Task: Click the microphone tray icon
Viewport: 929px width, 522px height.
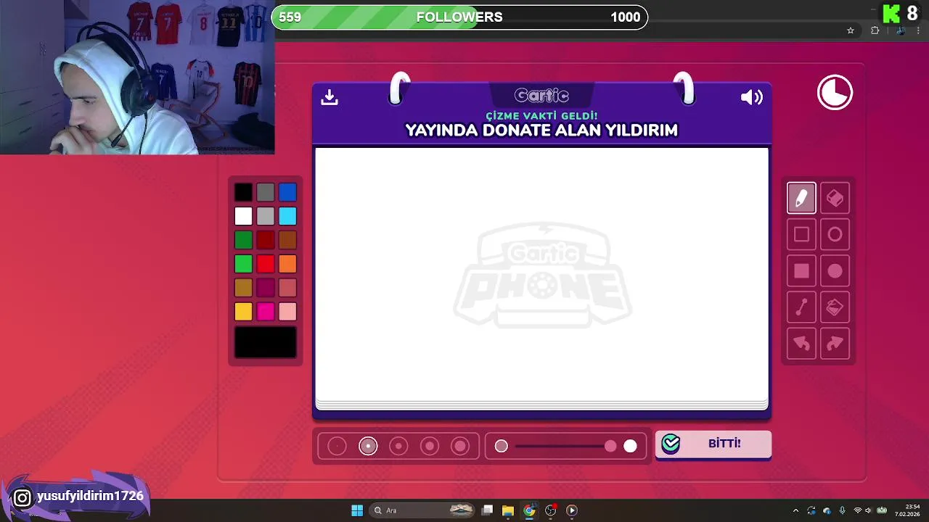Action: tap(842, 510)
